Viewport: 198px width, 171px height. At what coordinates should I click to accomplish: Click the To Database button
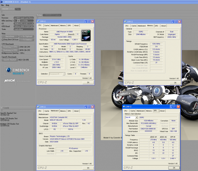tap(26, 40)
